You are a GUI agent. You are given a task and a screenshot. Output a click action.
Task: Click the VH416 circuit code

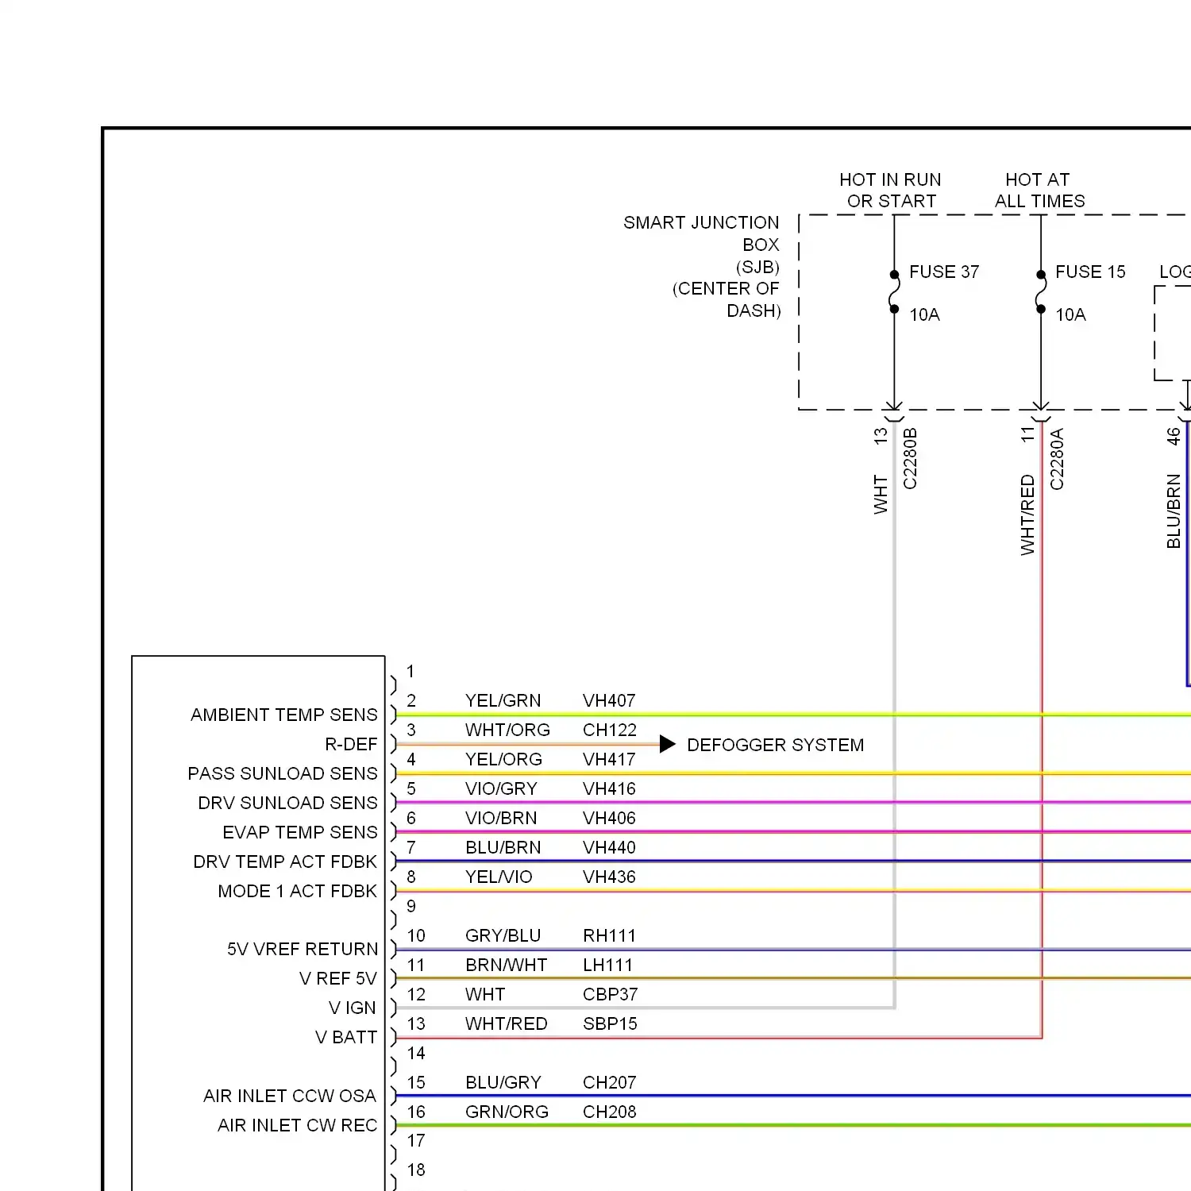click(x=609, y=788)
